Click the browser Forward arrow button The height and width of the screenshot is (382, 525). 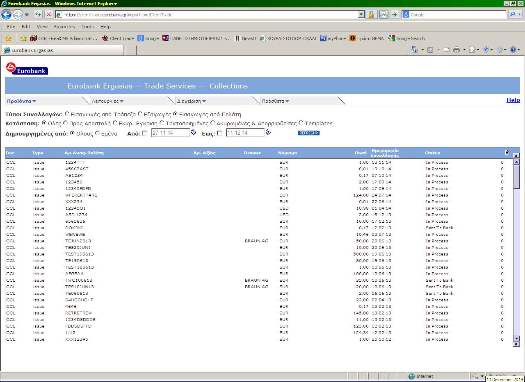pos(18,14)
